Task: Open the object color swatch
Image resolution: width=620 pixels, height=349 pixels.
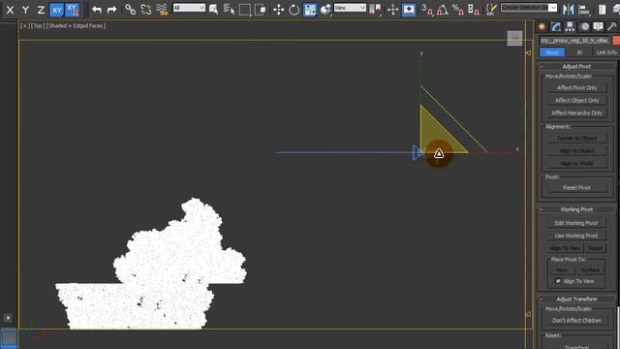Action: tap(616, 41)
